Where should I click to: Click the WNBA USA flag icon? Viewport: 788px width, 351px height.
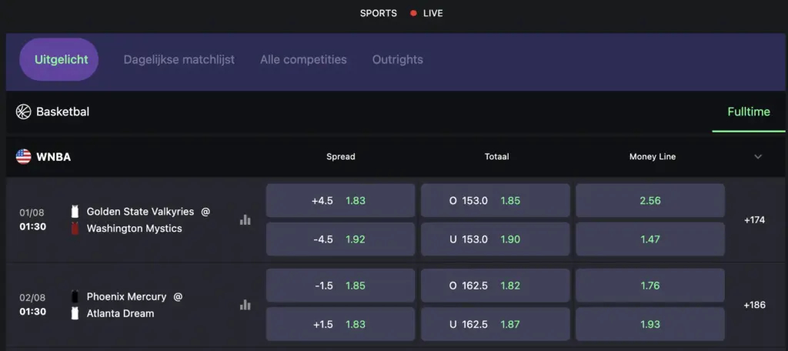24,157
